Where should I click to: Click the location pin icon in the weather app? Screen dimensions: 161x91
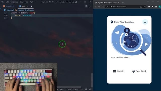click(112, 22)
